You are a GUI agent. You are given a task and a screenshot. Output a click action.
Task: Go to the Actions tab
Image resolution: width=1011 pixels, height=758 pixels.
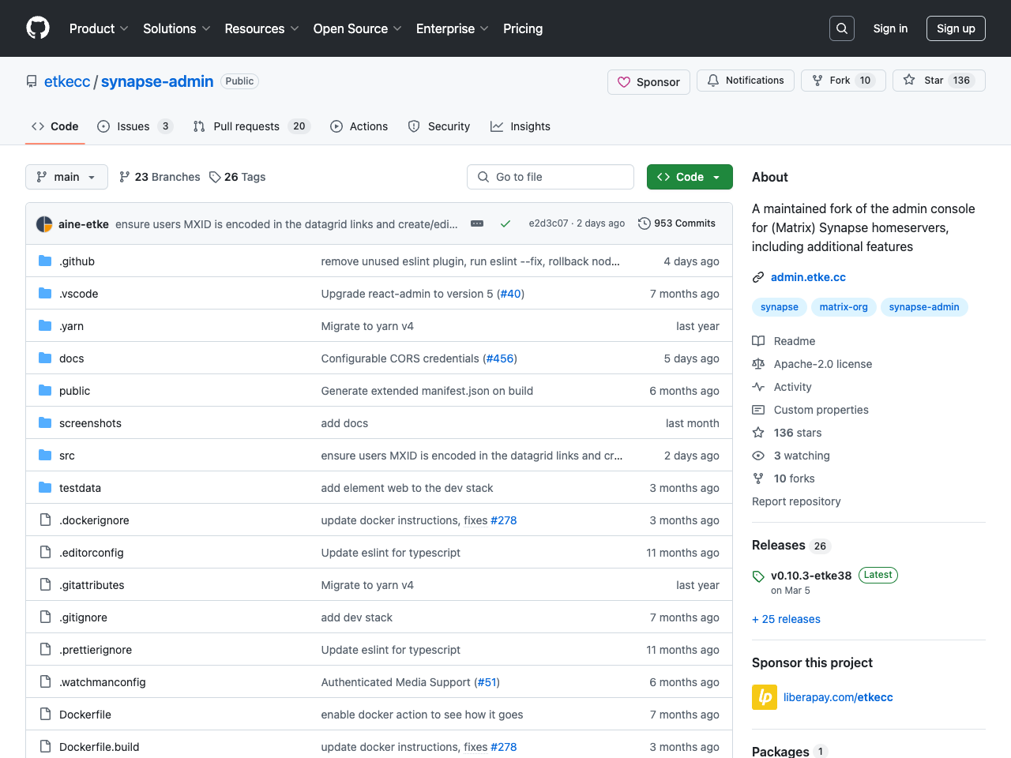click(x=359, y=126)
